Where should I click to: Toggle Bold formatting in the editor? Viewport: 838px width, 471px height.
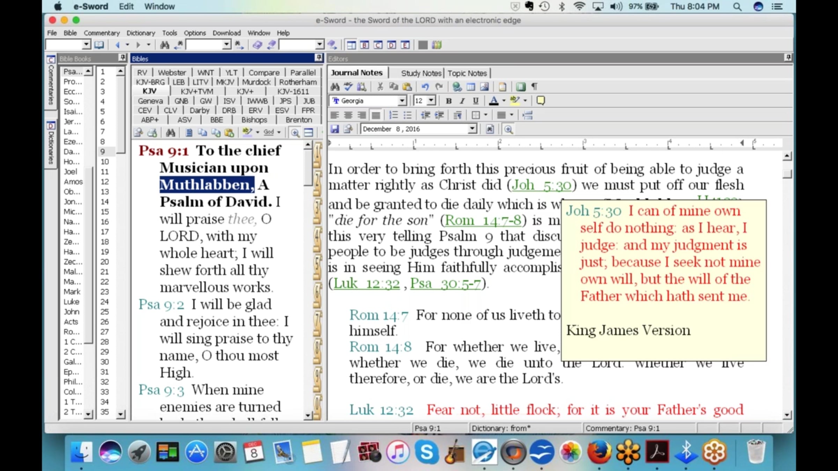tap(449, 101)
